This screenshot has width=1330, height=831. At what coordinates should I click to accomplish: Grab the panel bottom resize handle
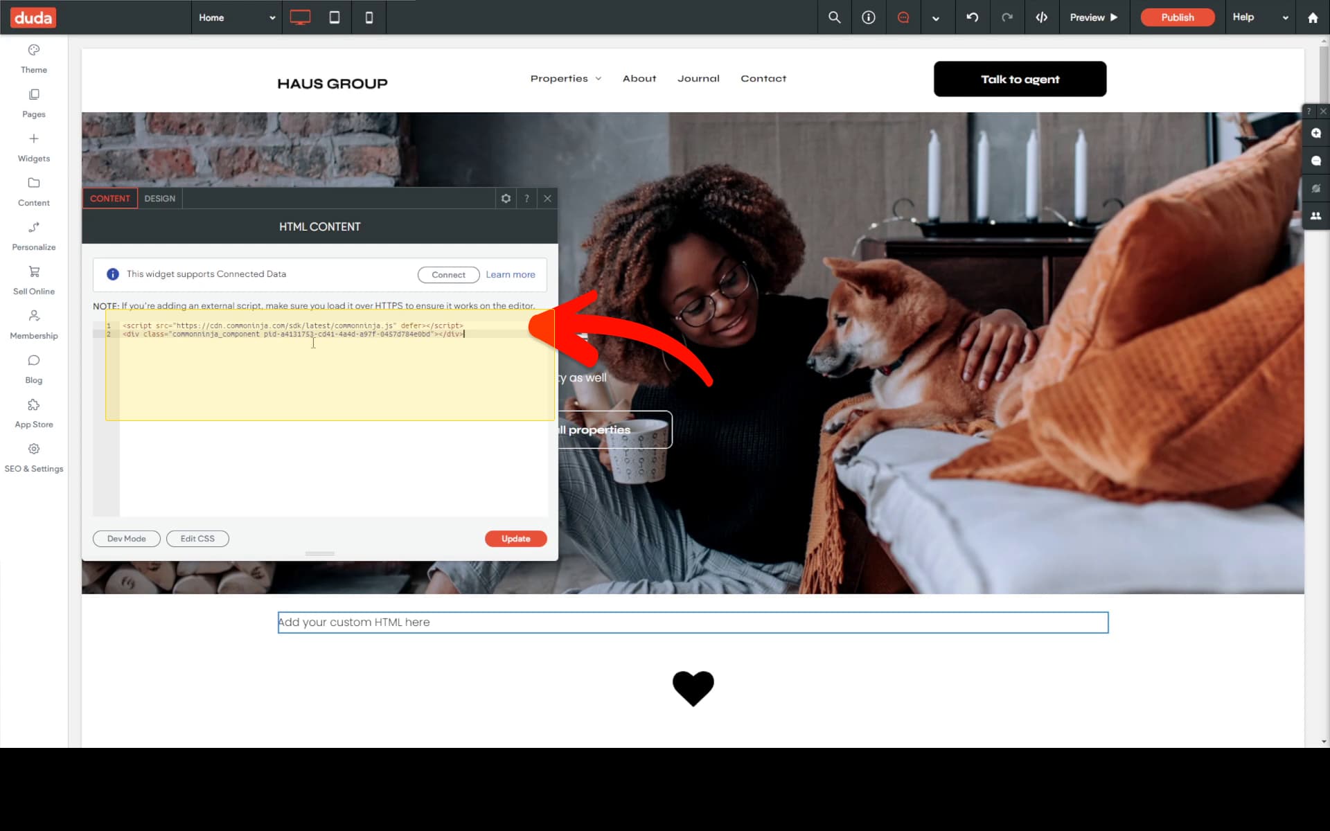click(320, 553)
